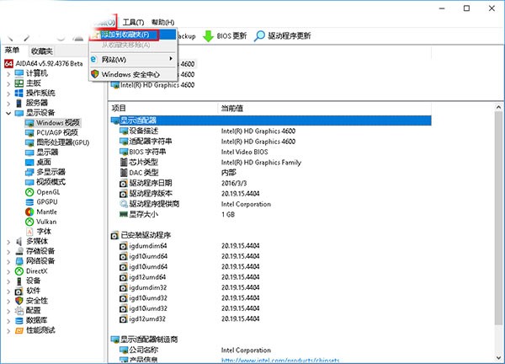Open the 工具(T) menu
Screen dimensions: 505x364
(132, 21)
